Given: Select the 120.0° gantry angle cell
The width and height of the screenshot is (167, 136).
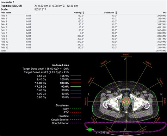Looking at the screenshot, I should click(x=80, y=21).
